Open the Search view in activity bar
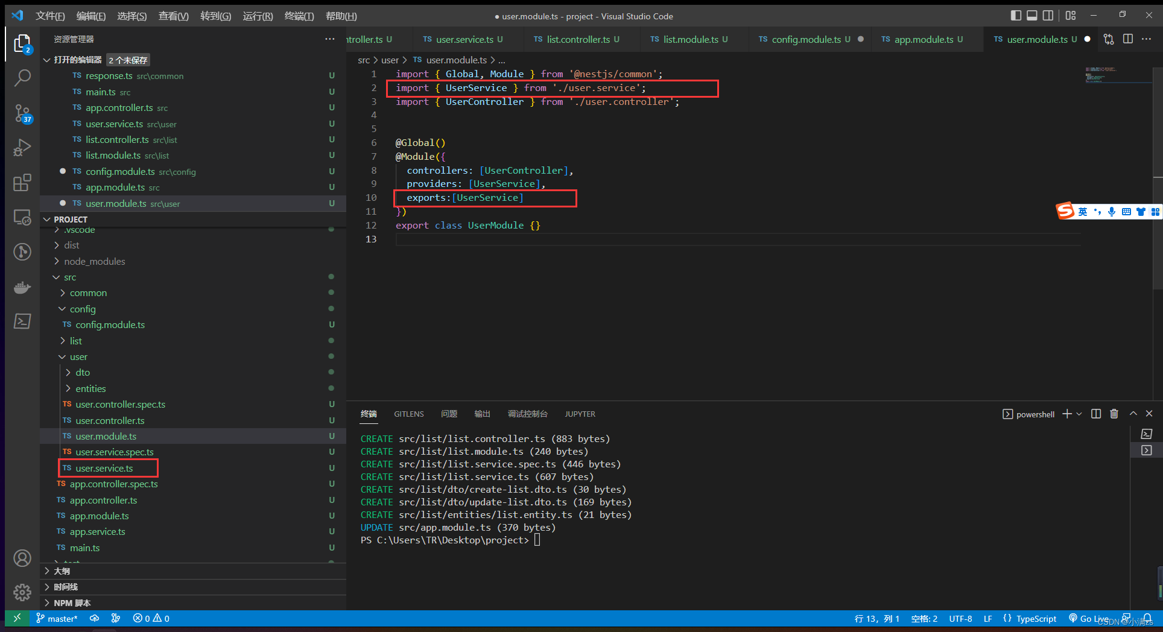This screenshot has width=1163, height=632. 22,78
